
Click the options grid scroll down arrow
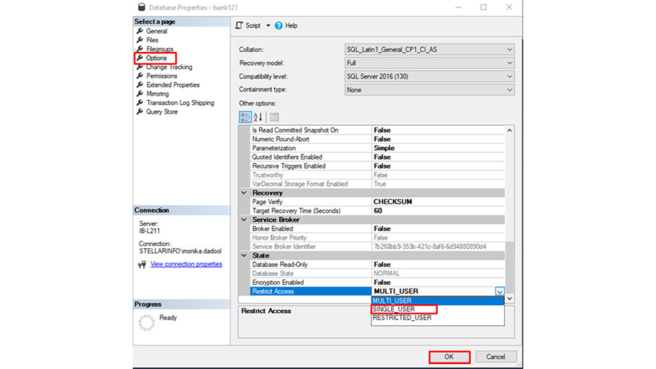[x=509, y=299]
